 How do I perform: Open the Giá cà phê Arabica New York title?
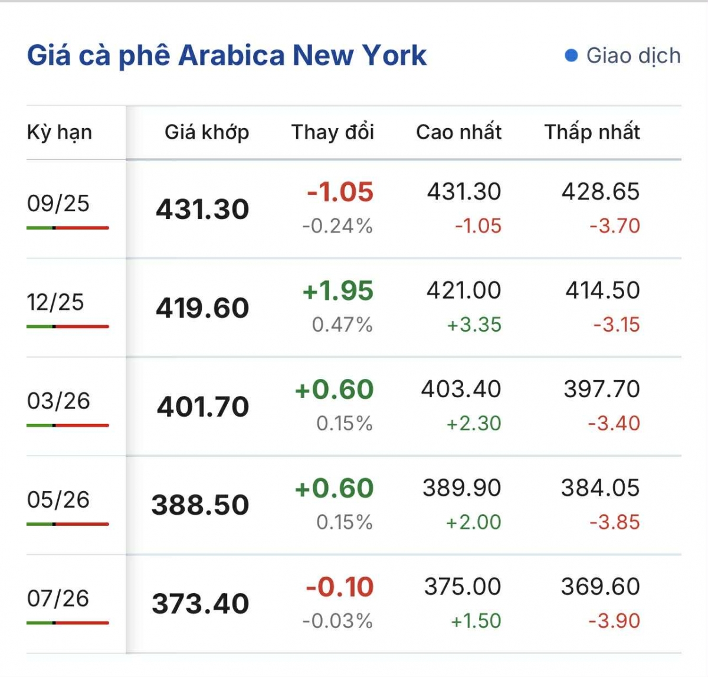(227, 55)
